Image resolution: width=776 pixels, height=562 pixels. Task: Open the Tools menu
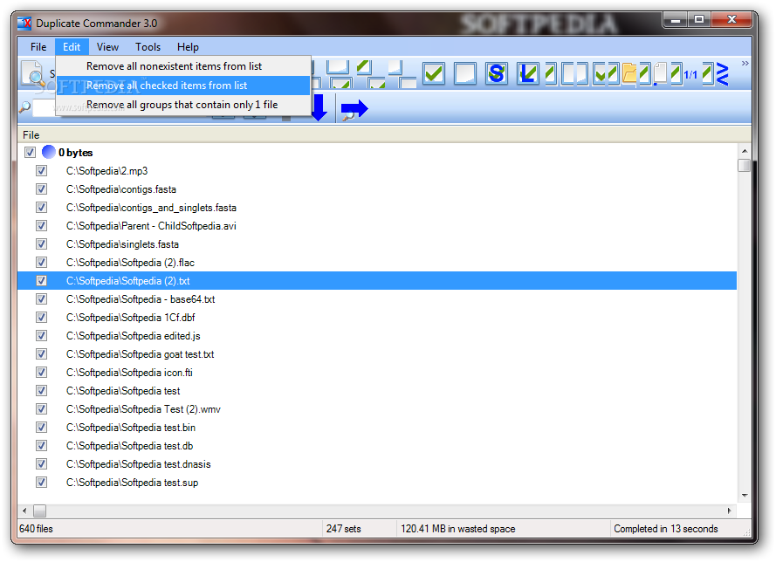coord(148,47)
